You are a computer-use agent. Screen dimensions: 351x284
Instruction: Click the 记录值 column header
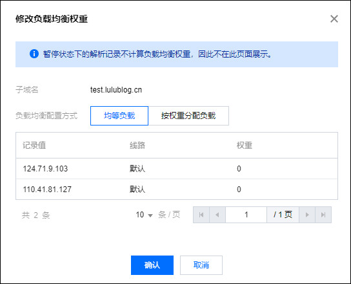pyautogui.click(x=34, y=146)
